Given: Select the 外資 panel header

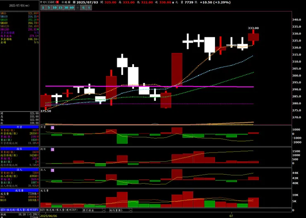Looking at the screenshot, I should click(x=19, y=127).
